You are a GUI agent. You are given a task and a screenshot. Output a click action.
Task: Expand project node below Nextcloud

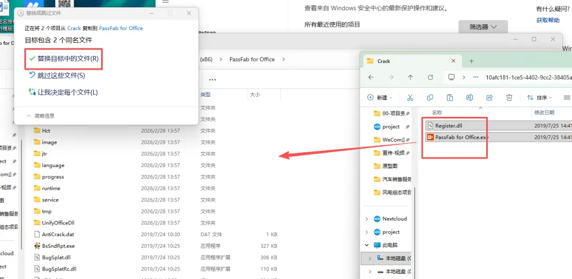(367, 232)
